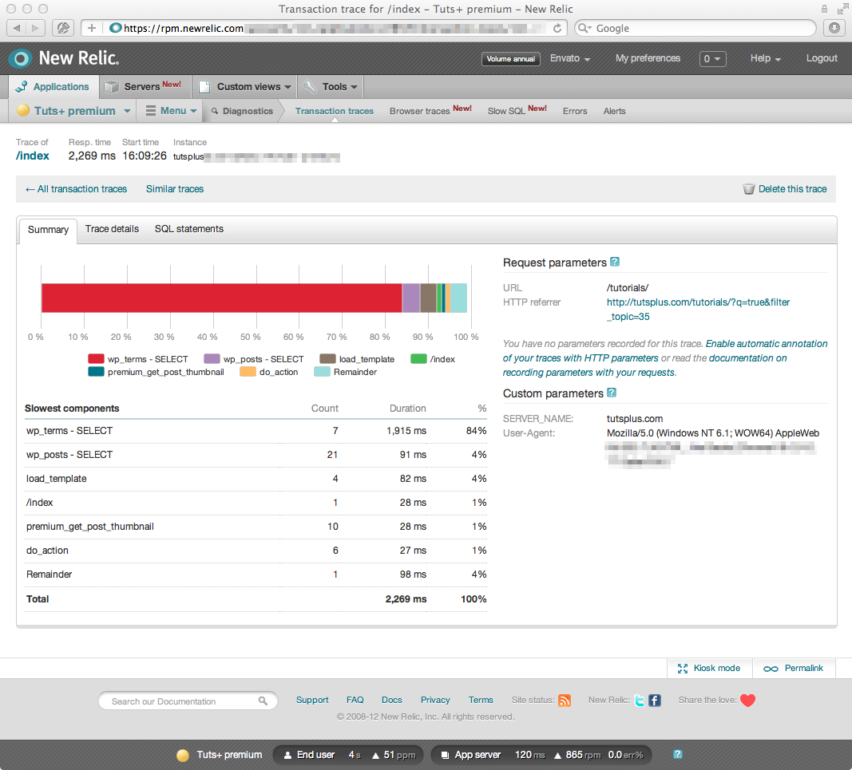Click the browser URL address bar
Screen dimensions: 852x770
[x=323, y=28]
